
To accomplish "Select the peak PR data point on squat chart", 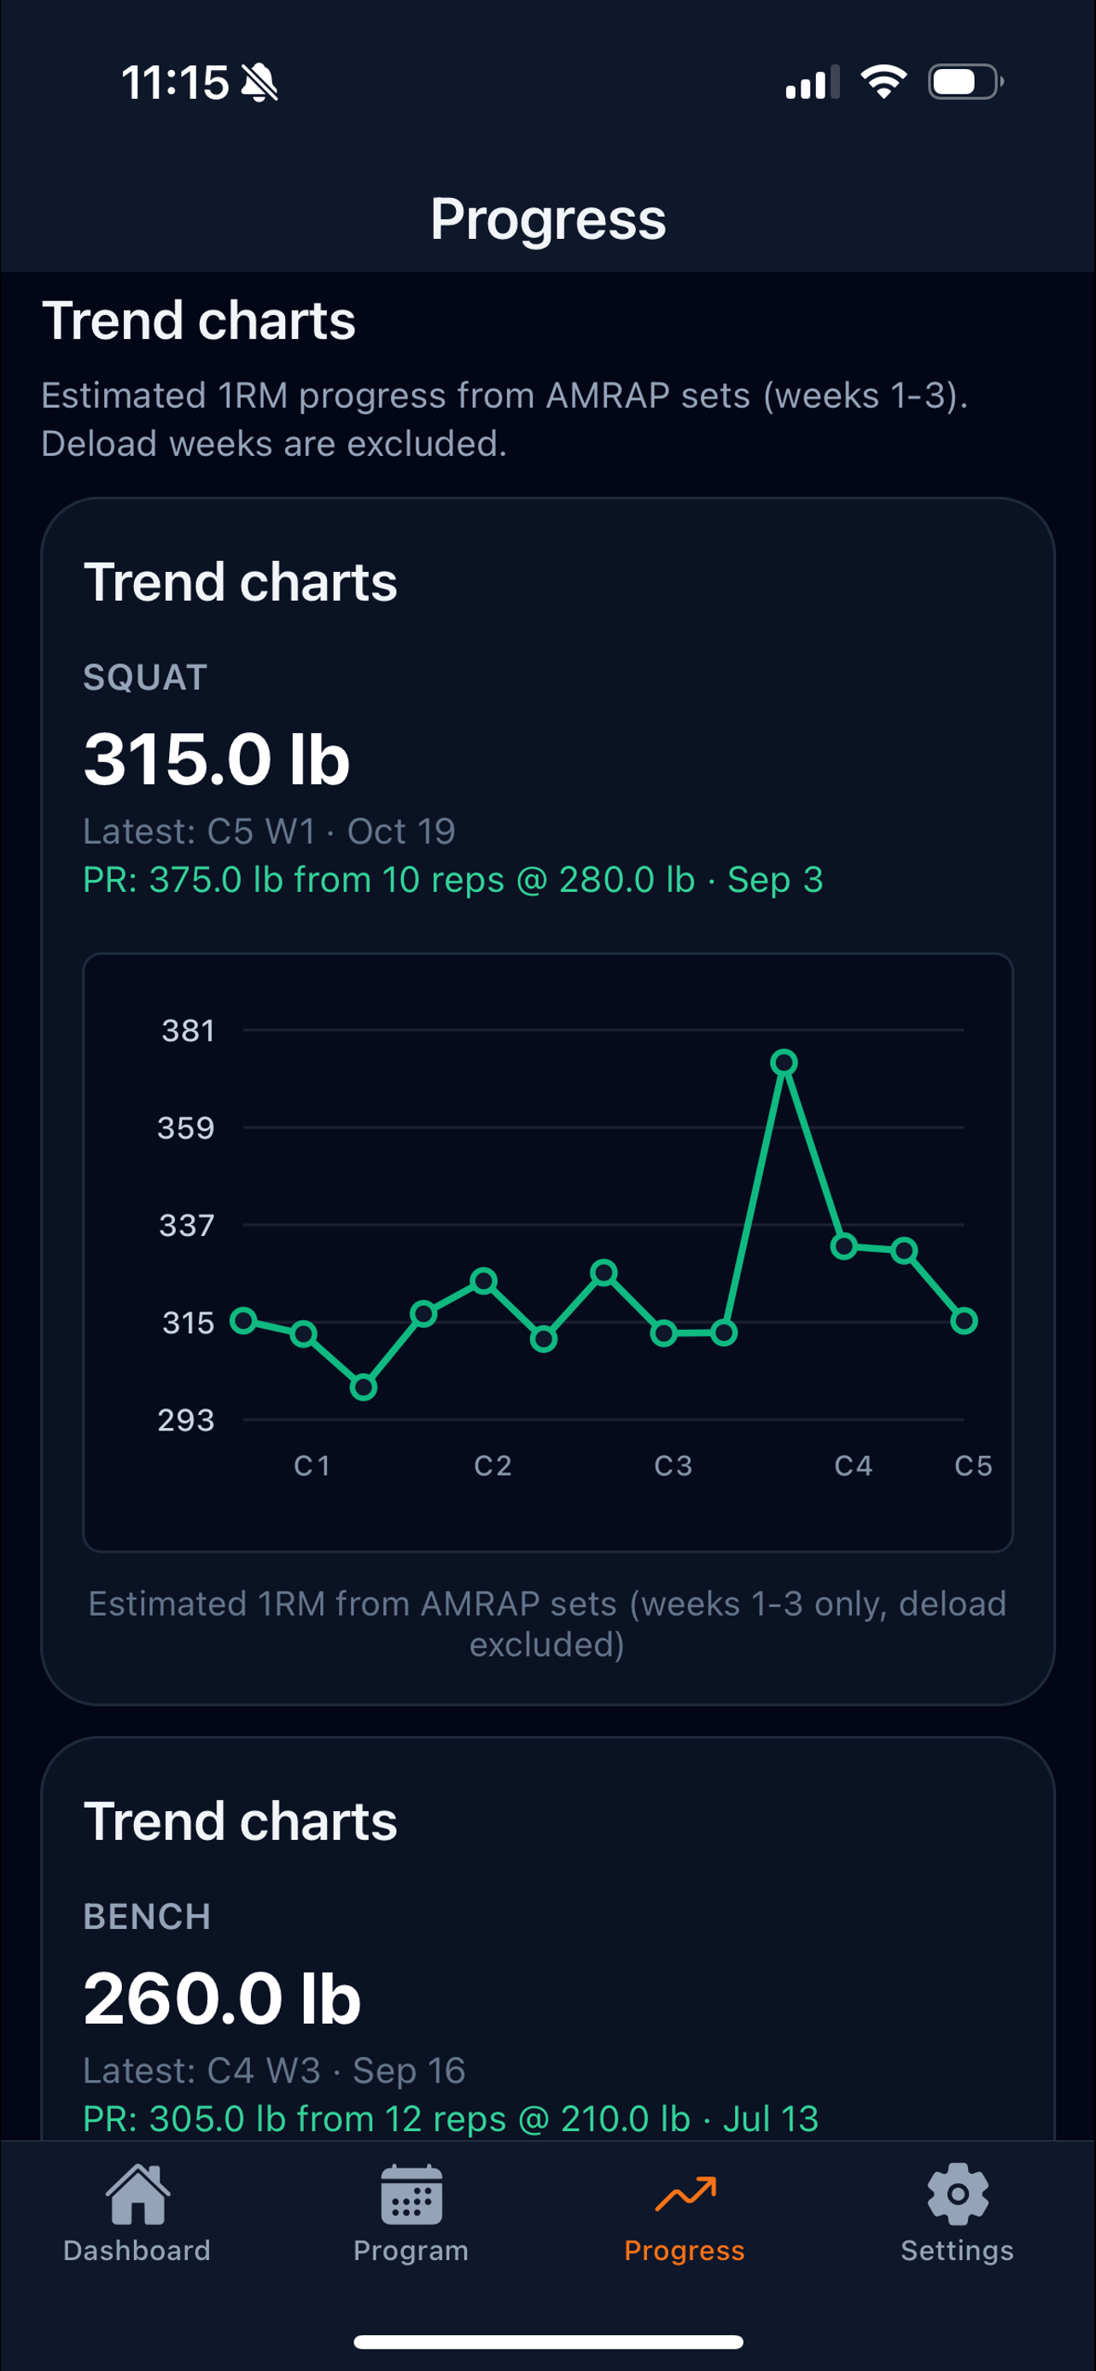I will [x=784, y=1063].
